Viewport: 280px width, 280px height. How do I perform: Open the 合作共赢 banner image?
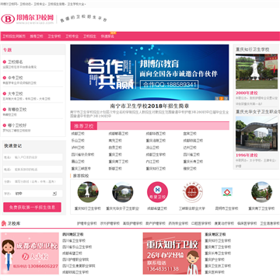(149, 72)
